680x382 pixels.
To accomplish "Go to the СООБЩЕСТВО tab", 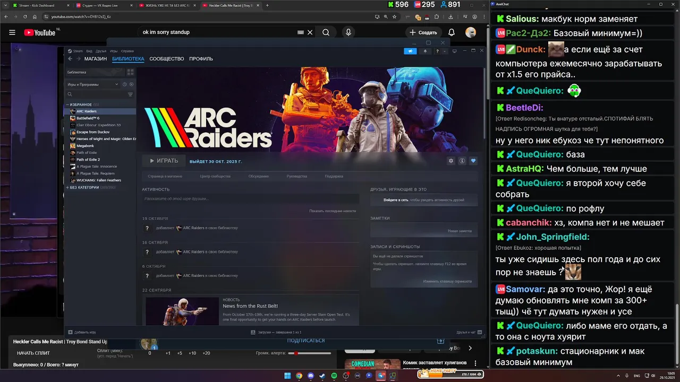I will tap(167, 59).
